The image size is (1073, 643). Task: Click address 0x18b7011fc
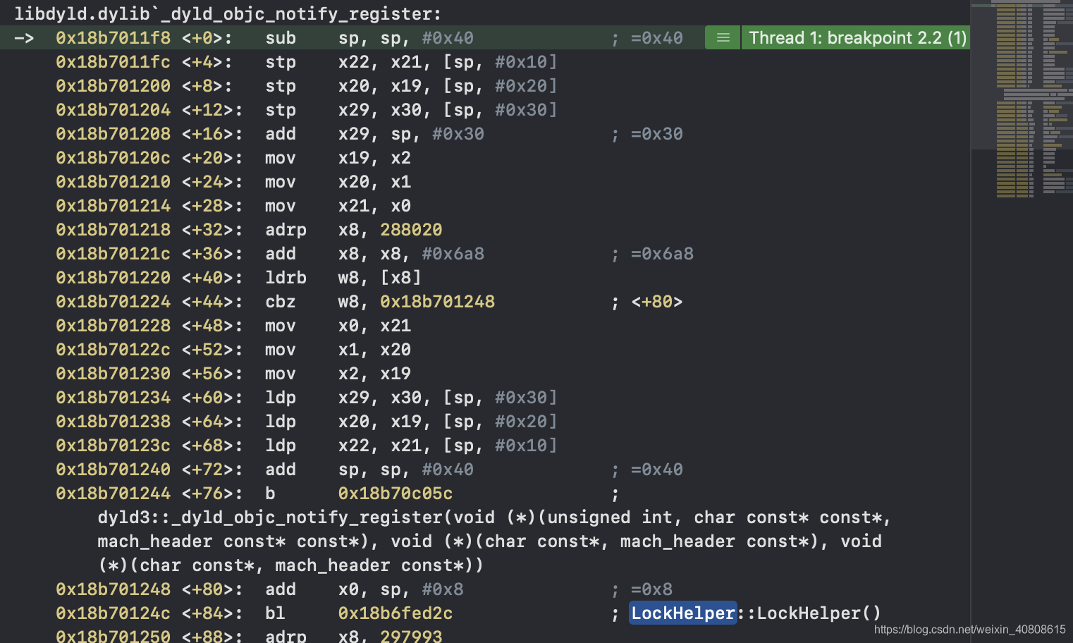coord(113,62)
